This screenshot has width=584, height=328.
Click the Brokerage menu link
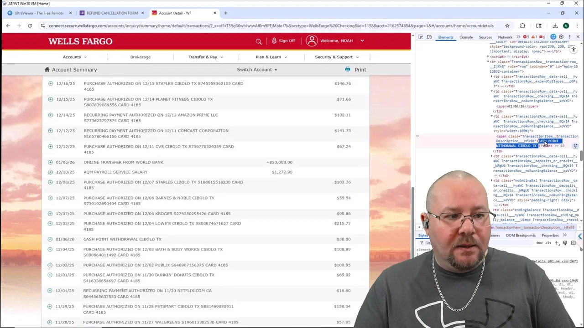(140, 57)
